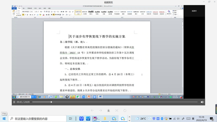The image size is (217, 122).
Task: Click Internet Explorer icon in recorded taskbar
Action: (x=39, y=97)
